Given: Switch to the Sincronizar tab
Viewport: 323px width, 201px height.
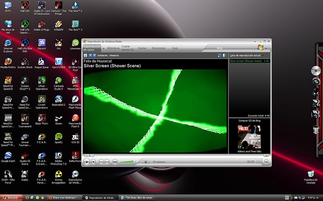Looking at the screenshot, I should pyautogui.click(x=159, y=48).
